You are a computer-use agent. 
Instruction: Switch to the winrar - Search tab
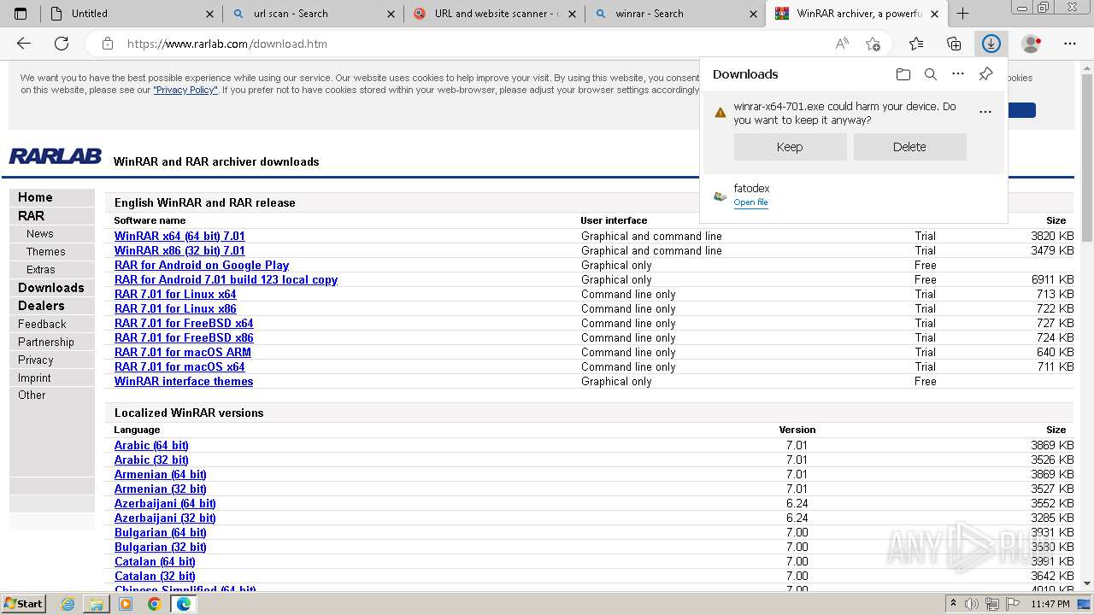[x=675, y=14]
